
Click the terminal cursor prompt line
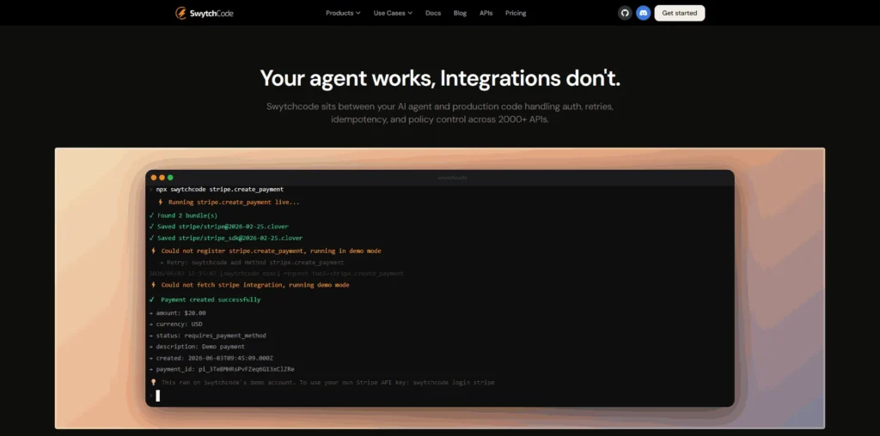(x=158, y=396)
